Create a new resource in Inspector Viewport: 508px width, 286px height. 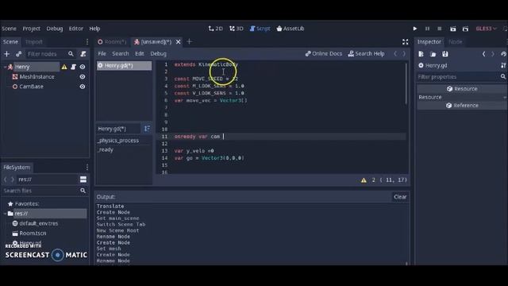421,54
